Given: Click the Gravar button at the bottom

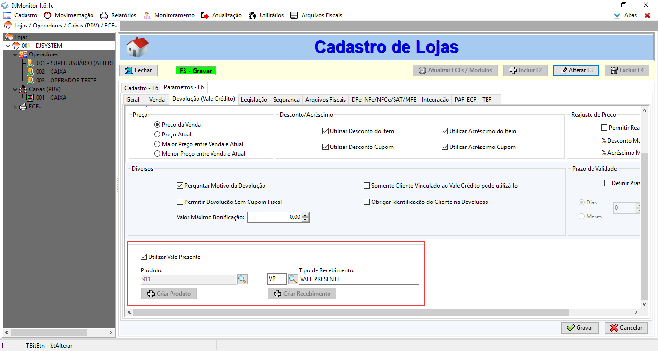Looking at the screenshot, I should [579, 328].
